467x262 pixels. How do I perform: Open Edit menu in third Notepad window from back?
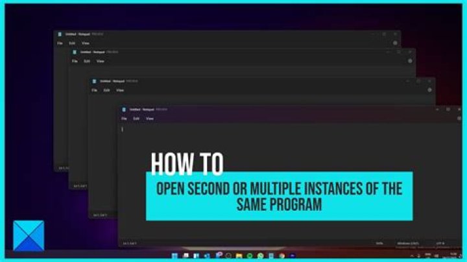pos(106,90)
